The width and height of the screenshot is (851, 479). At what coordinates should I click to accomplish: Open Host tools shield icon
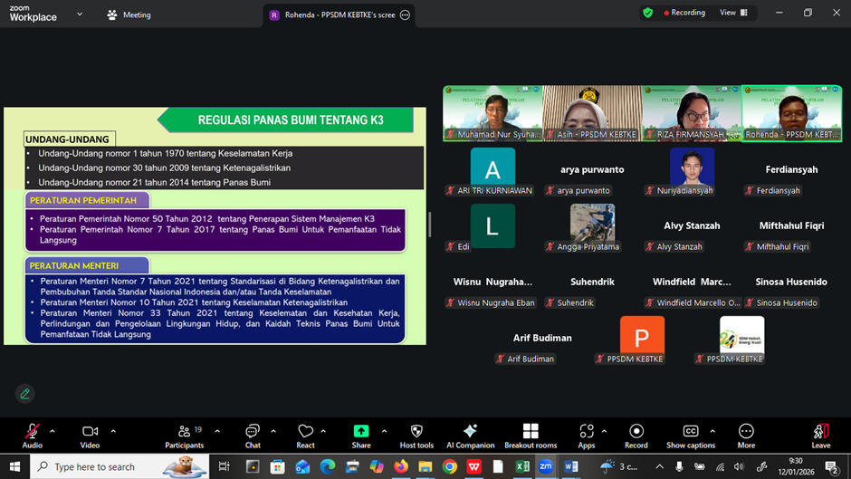click(416, 434)
